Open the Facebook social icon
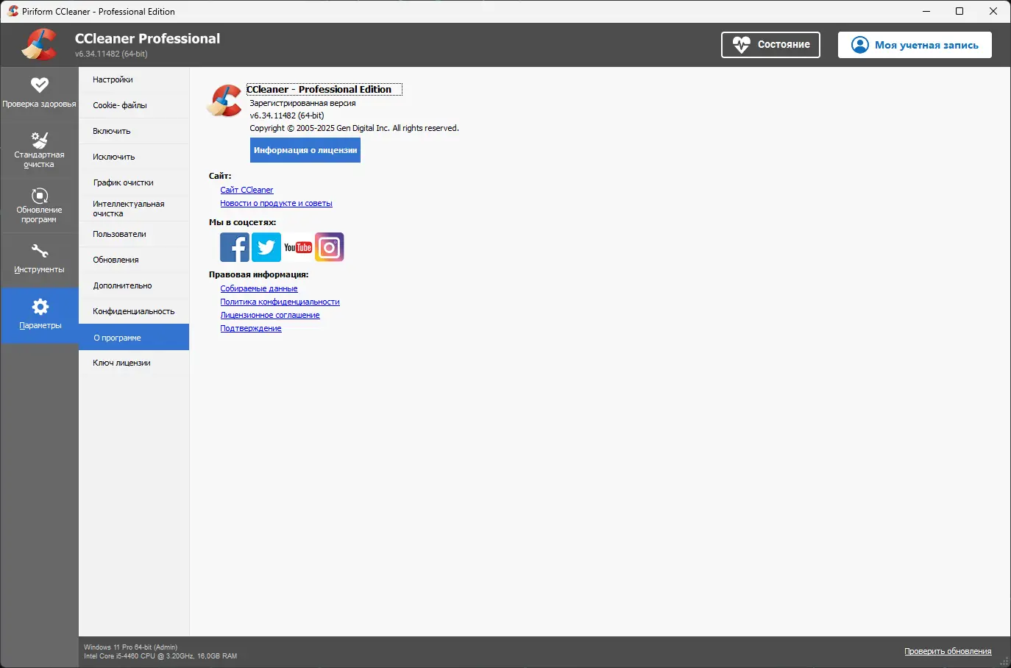This screenshot has height=668, width=1011. pos(235,247)
